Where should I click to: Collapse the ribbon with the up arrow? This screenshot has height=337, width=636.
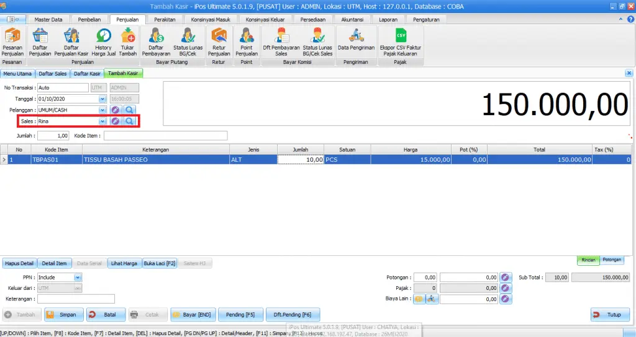pos(620,19)
